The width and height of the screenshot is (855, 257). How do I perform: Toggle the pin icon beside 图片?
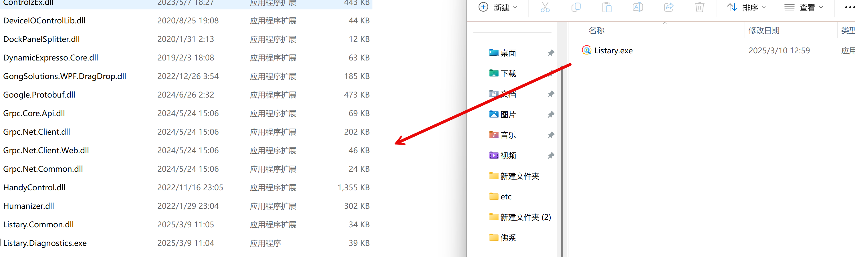coord(551,114)
